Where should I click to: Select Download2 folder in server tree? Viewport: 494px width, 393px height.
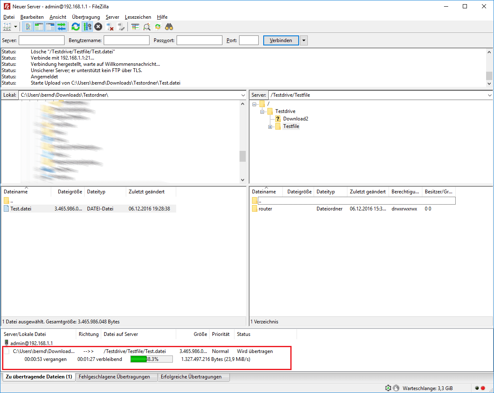(x=295, y=119)
